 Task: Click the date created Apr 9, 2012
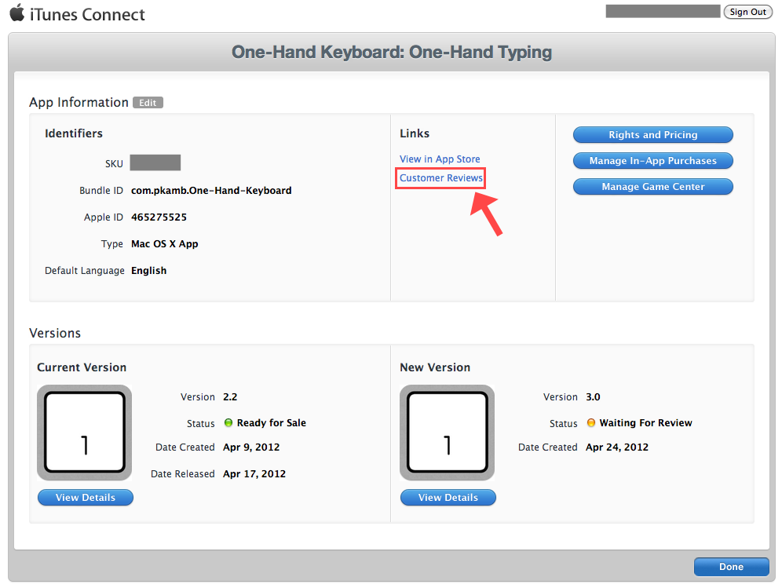coord(251,447)
